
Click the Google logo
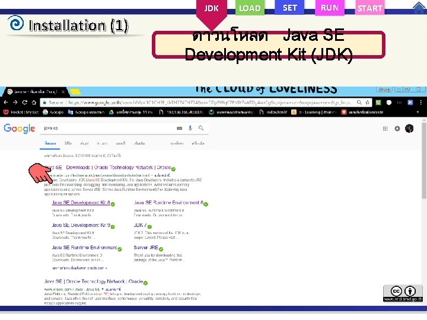20,129
